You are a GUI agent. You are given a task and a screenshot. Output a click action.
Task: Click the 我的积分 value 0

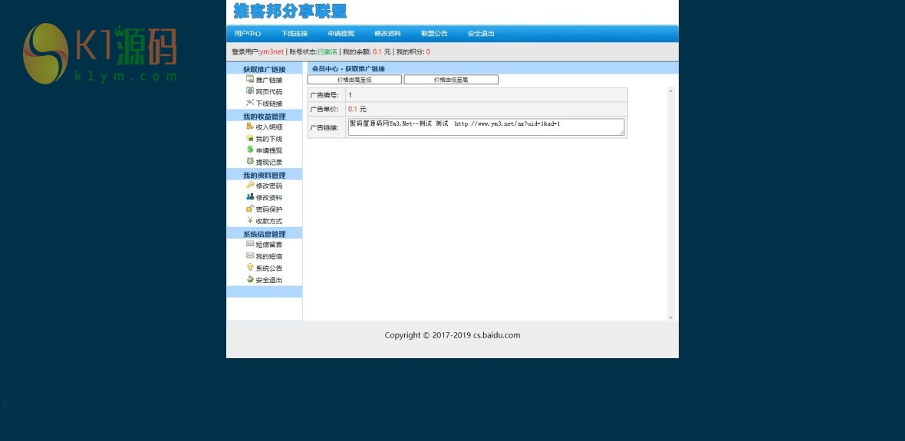[x=428, y=52]
